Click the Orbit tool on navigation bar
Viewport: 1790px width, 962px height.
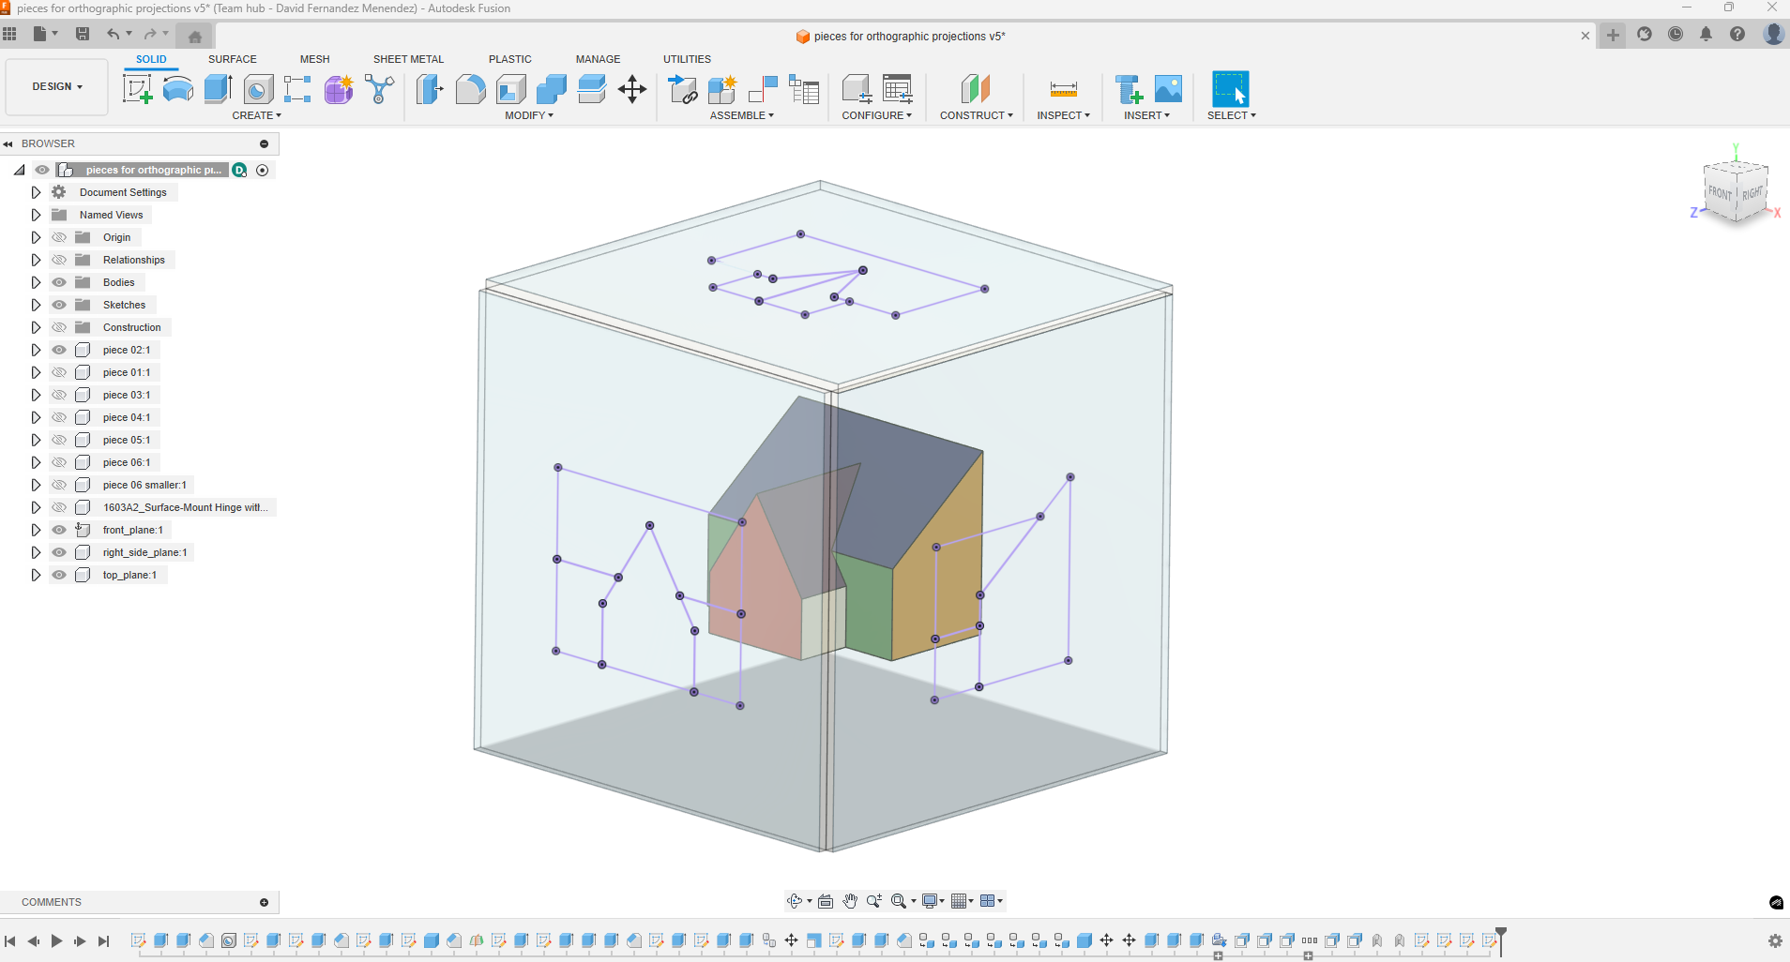click(x=796, y=900)
